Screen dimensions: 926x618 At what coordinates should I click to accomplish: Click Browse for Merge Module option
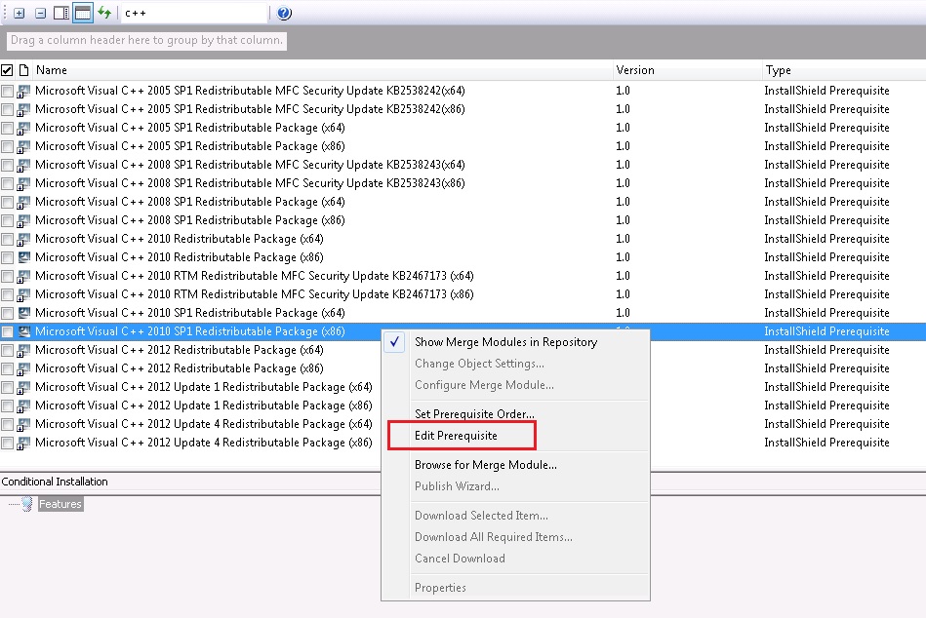pyautogui.click(x=485, y=465)
